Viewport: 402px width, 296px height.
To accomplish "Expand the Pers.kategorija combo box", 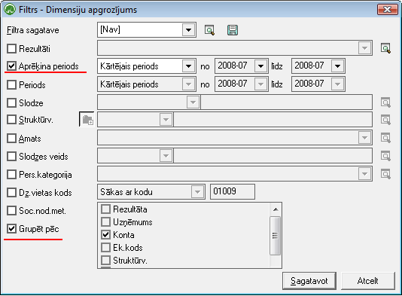I will [364, 174].
